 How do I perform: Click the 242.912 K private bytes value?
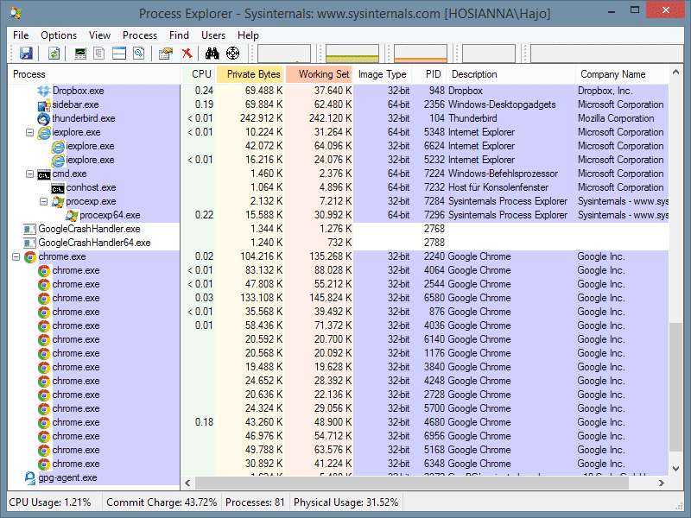click(x=262, y=118)
